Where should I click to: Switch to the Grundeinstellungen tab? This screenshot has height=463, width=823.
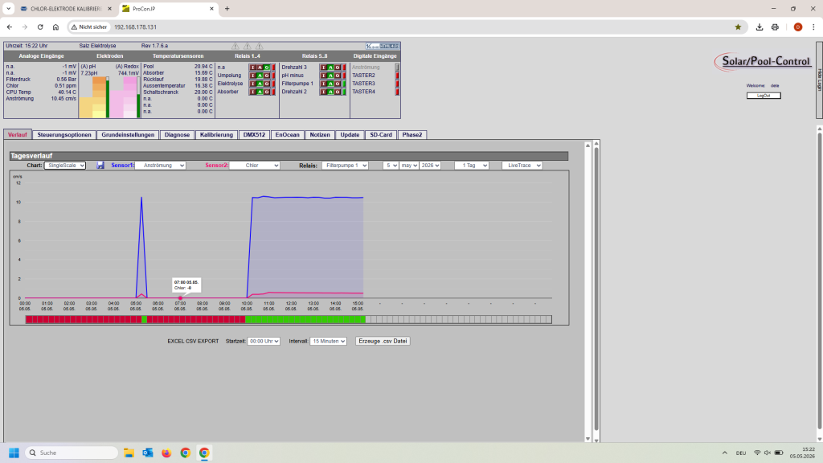click(128, 135)
